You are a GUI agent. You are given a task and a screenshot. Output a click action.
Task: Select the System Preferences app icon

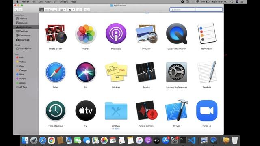pyautogui.click(x=177, y=72)
